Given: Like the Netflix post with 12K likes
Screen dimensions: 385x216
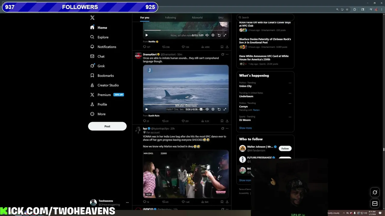Looking at the screenshot, I should [185, 47].
